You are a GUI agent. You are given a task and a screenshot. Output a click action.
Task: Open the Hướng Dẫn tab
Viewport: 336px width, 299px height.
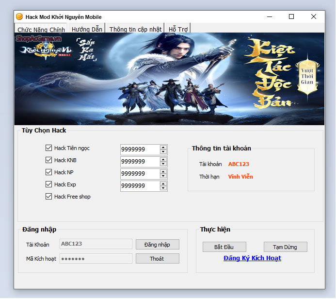point(87,28)
